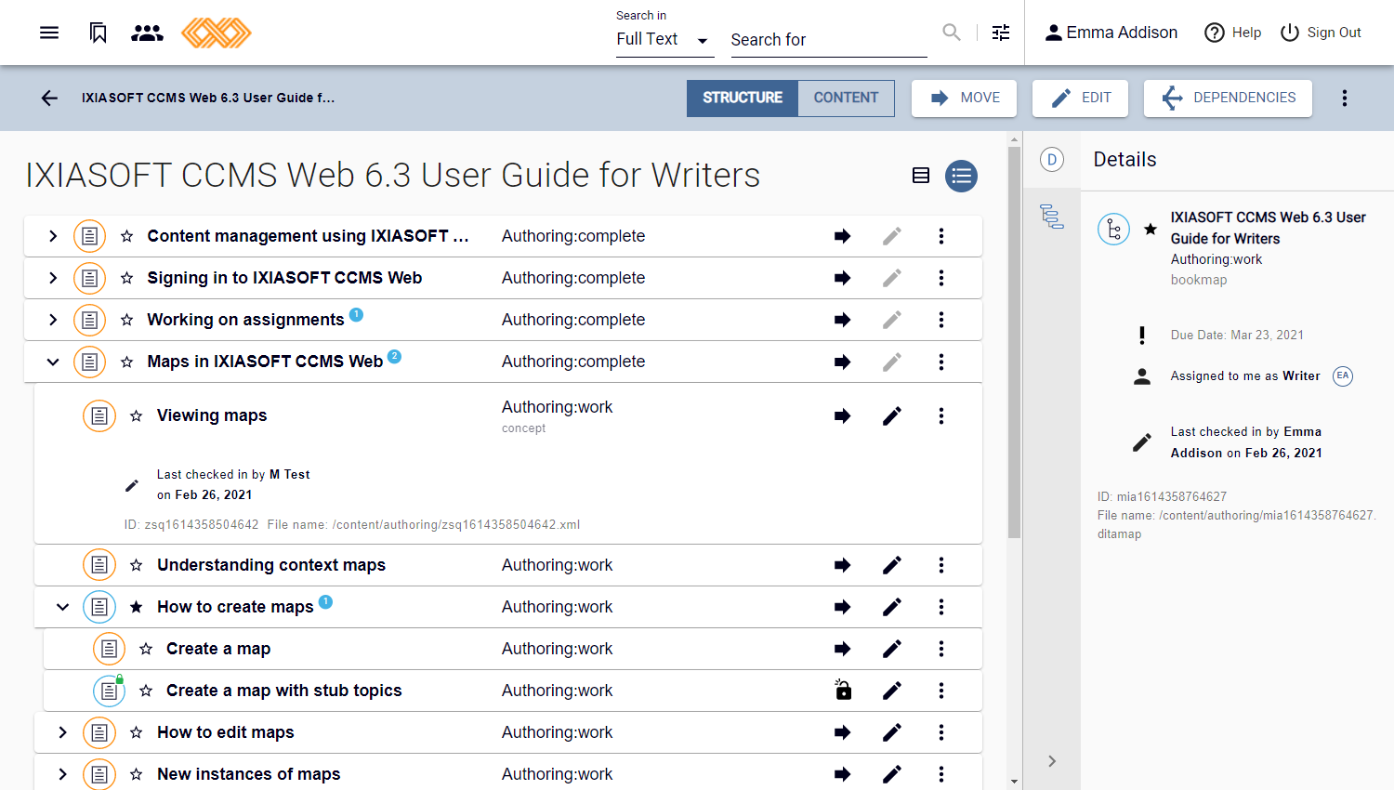This screenshot has height=790, width=1394.
Task: Expand Content management using IXIASOFT row
Action: tap(53, 236)
